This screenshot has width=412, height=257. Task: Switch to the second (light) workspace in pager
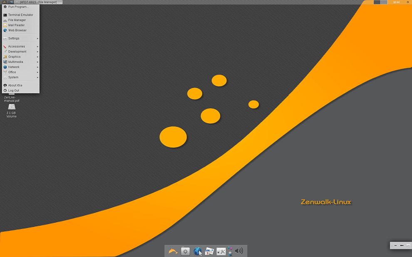pyautogui.click(x=384, y=2)
